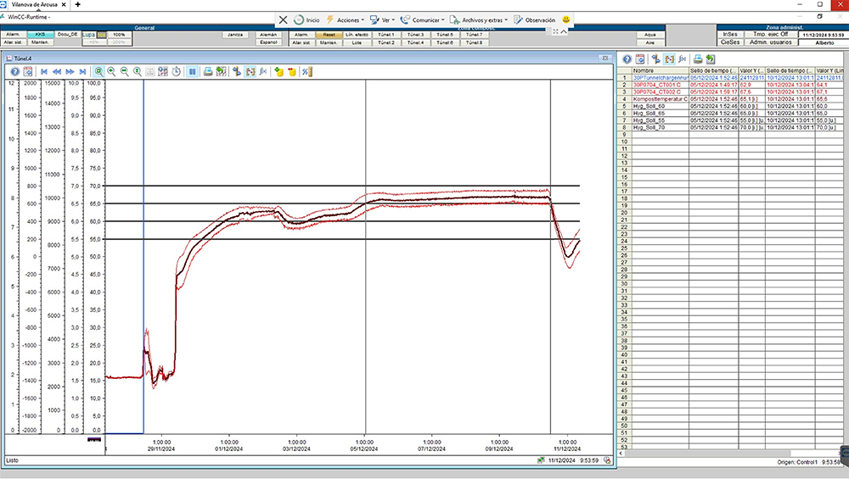Expand Archivos y extras menu
This screenshot has width=849, height=479.
(482, 19)
